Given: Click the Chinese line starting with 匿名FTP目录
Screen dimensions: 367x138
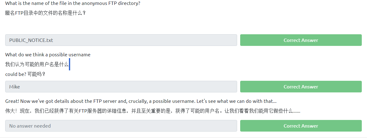Looking at the screenshot, I should pyautogui.click(x=45, y=13).
